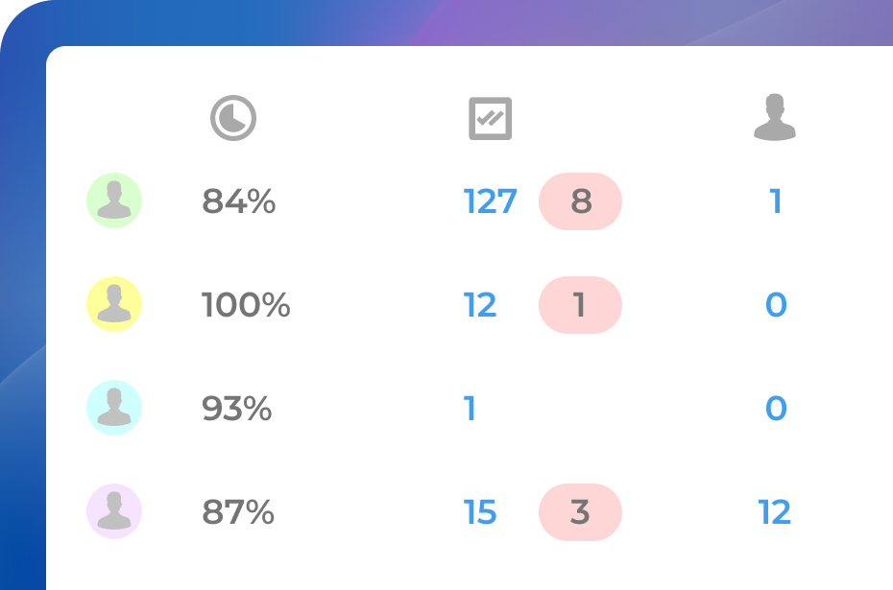Click the 15 tasks count link
893x590 pixels.
tap(480, 512)
